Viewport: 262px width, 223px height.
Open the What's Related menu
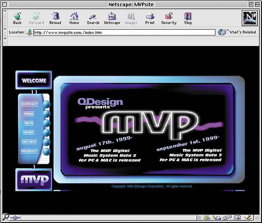[x=237, y=32]
